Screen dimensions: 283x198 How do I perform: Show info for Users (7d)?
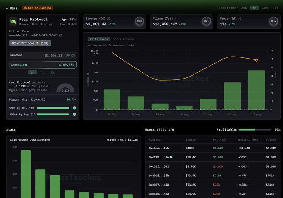pos(239,18)
